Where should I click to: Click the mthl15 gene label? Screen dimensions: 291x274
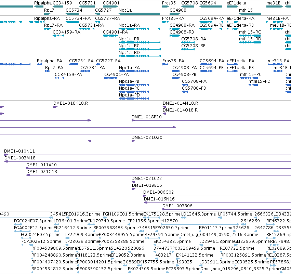pos(246,10)
